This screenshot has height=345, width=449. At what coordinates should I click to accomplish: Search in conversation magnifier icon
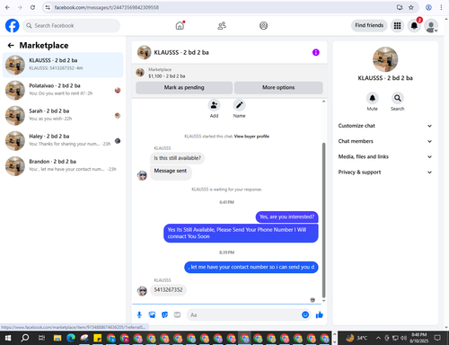pyautogui.click(x=398, y=98)
